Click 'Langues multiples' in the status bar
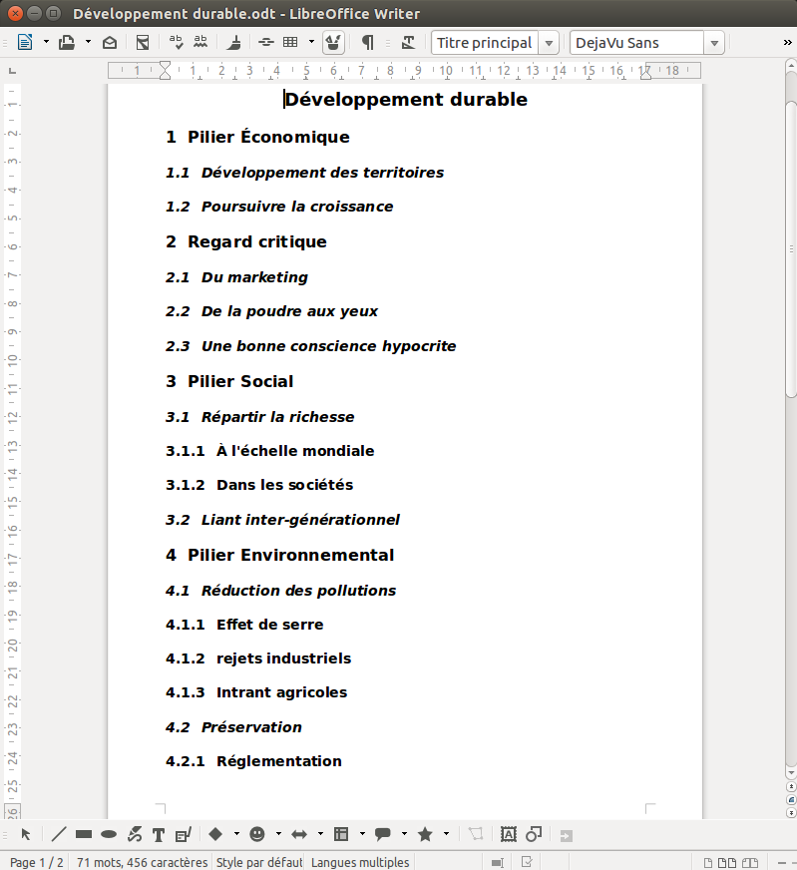 coord(359,862)
